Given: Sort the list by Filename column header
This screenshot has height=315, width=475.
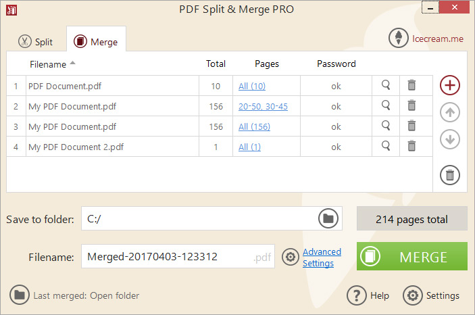Looking at the screenshot, I should [x=49, y=64].
